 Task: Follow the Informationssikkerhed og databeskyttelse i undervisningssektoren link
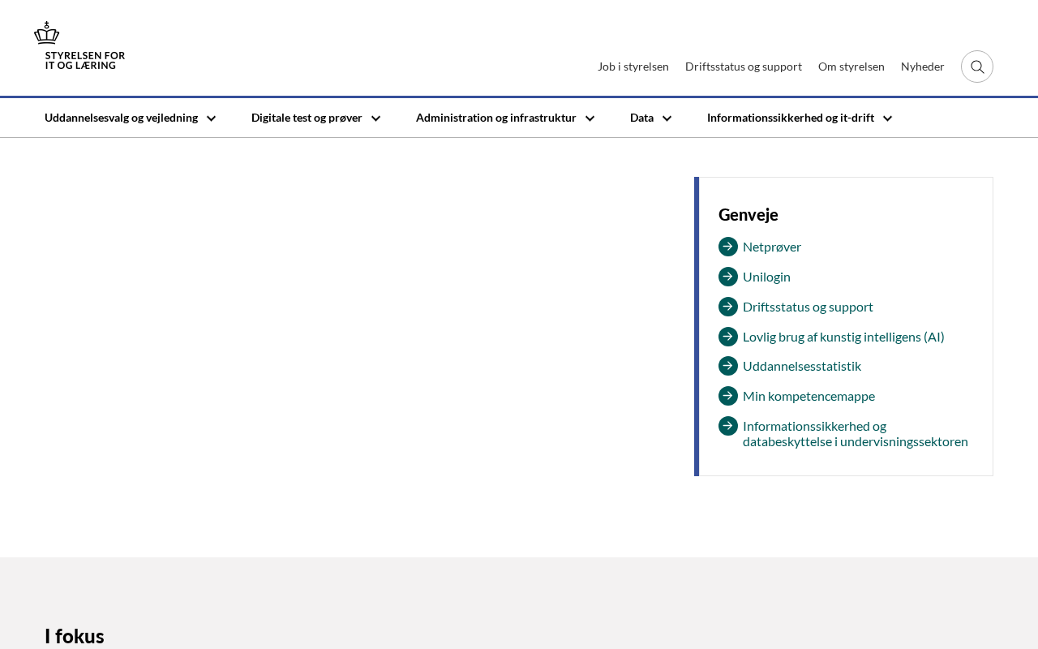[x=856, y=434]
